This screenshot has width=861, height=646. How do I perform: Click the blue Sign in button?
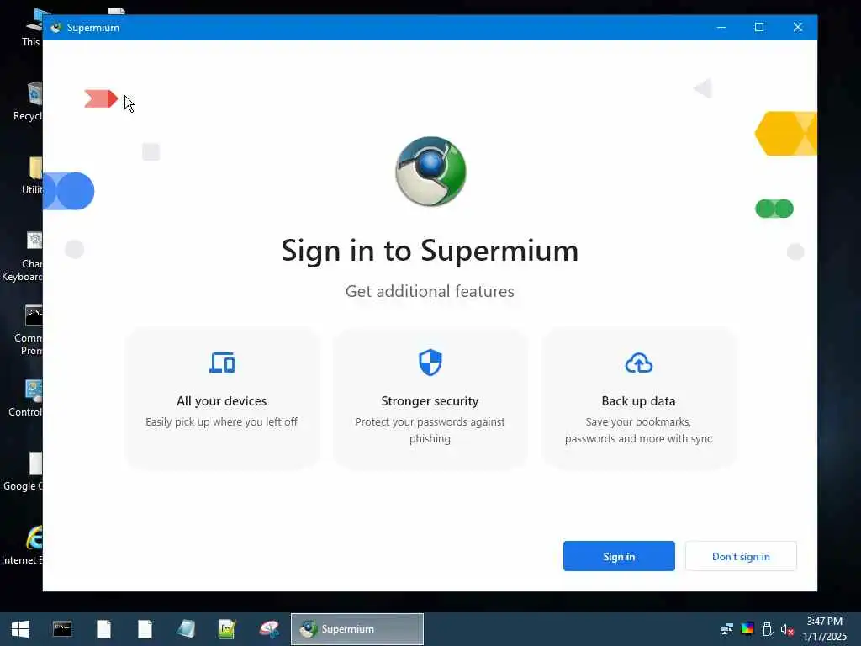click(x=619, y=556)
